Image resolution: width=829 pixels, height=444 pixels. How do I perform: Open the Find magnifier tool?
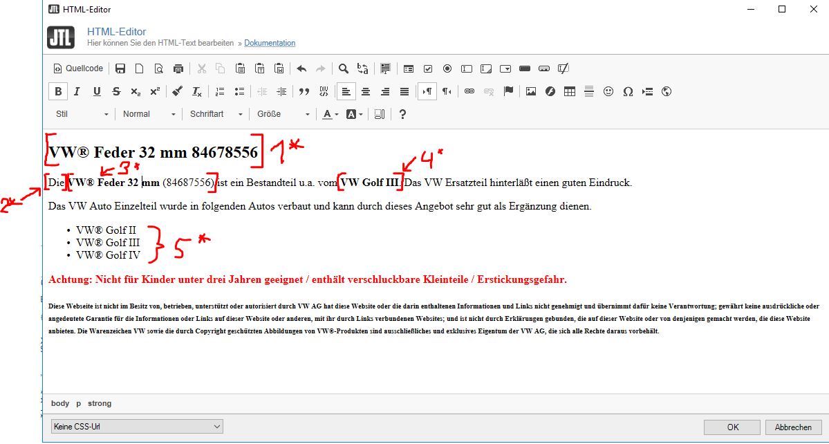(x=343, y=68)
